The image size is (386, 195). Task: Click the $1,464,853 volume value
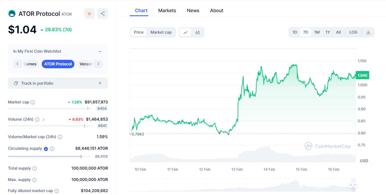pos(97,119)
